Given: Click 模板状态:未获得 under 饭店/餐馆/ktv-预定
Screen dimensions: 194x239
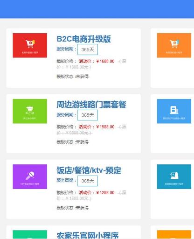Looking at the screenshot, I should point(73,208).
